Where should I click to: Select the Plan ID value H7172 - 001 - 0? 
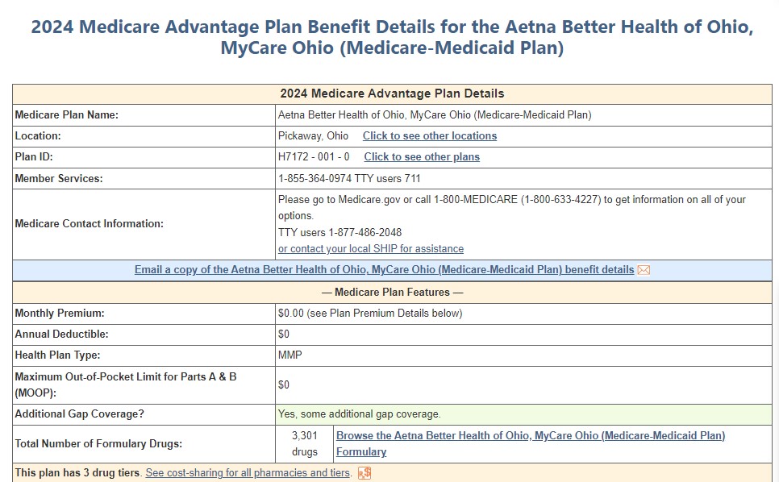tap(313, 156)
